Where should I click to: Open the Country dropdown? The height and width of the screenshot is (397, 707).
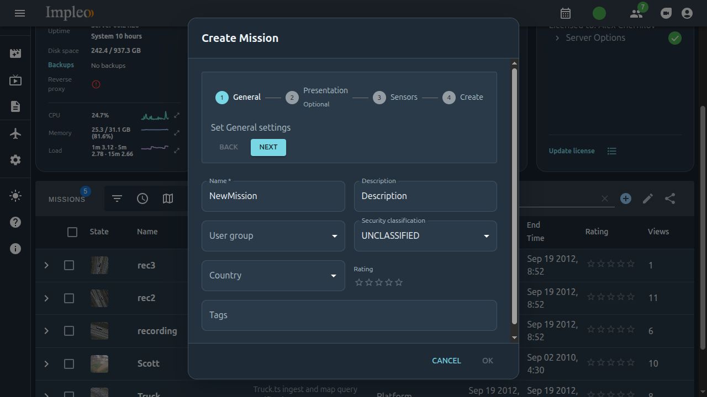(x=273, y=276)
